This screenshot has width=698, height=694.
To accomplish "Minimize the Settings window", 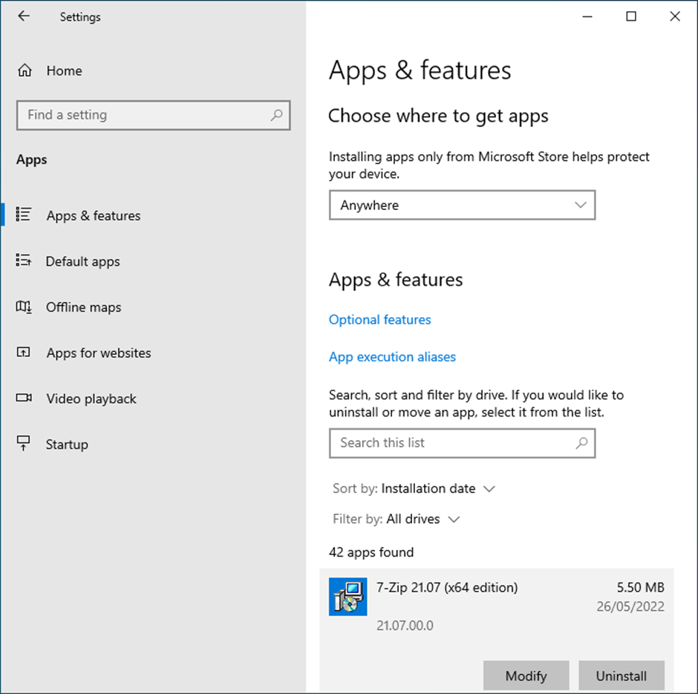I will (x=587, y=16).
